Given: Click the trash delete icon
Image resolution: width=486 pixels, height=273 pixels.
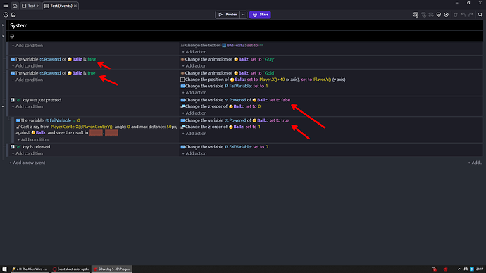Looking at the screenshot, I should point(455,15).
